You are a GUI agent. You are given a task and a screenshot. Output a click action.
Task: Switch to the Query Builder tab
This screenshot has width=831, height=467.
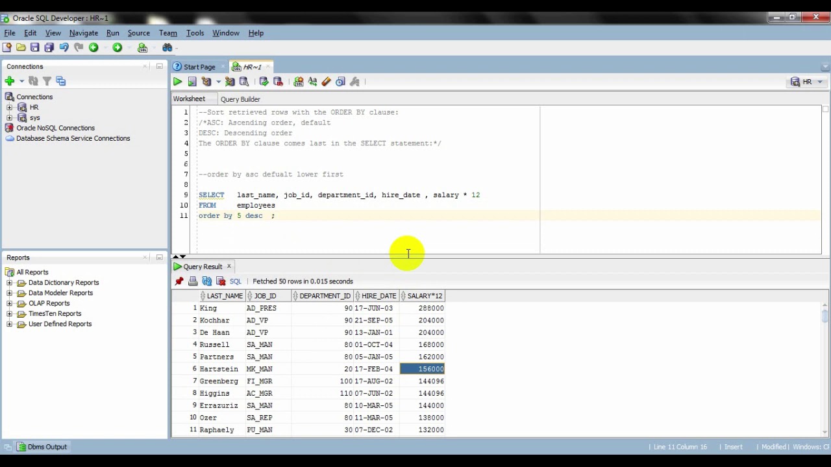click(240, 99)
